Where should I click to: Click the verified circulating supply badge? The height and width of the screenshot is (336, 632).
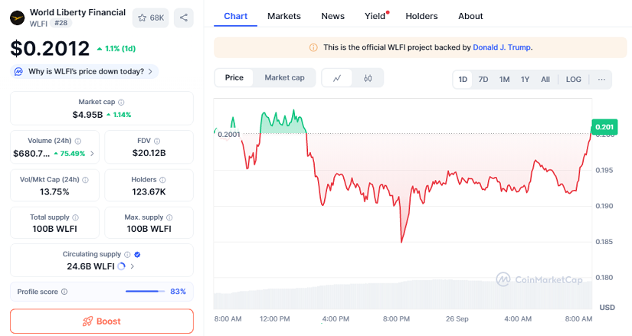coord(137,255)
